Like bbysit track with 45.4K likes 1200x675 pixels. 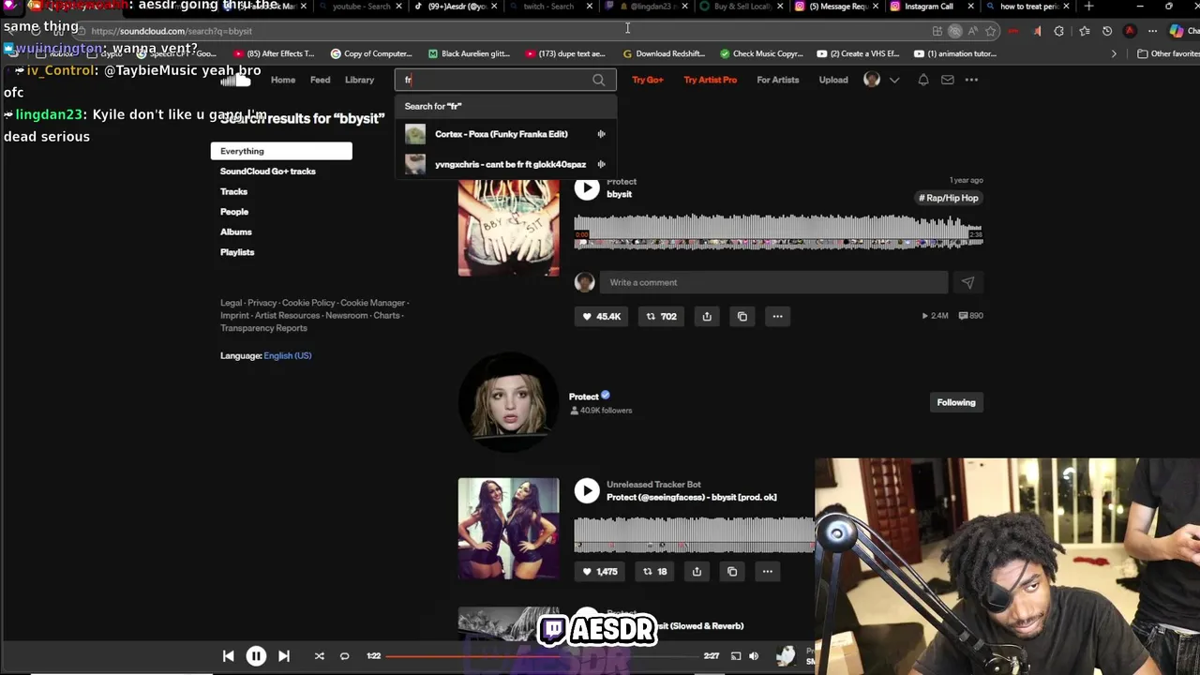(601, 316)
